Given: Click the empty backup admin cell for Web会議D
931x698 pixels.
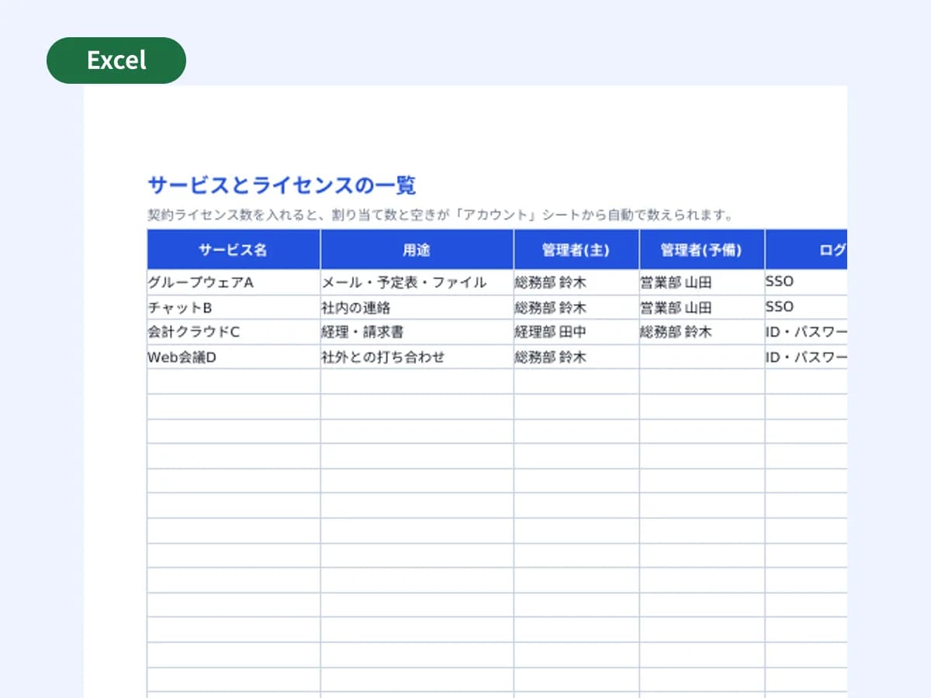Looking at the screenshot, I should [702, 357].
